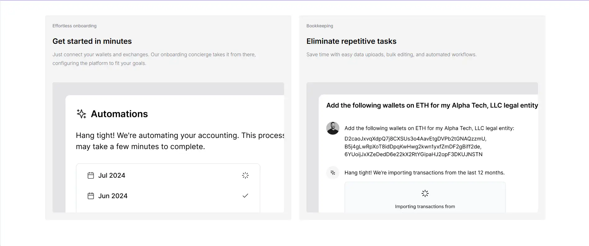Viewport: 589px width, 246px height.
Task: Click the assistant sparkle icon beside Hang tight message
Action: pyautogui.click(x=333, y=173)
